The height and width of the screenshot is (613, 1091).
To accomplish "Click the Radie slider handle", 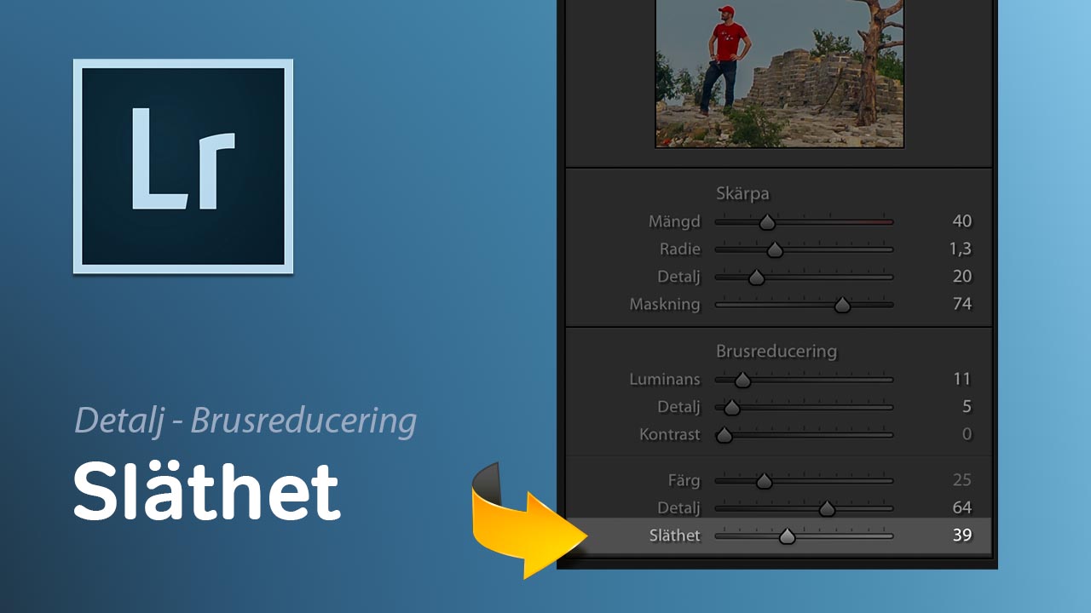I will point(774,249).
